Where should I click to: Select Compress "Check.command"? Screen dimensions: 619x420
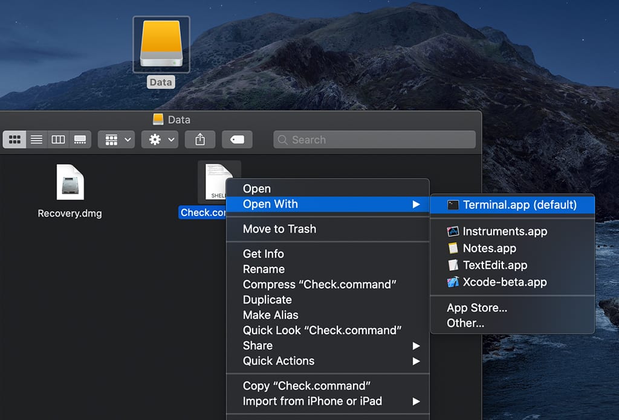328,284
